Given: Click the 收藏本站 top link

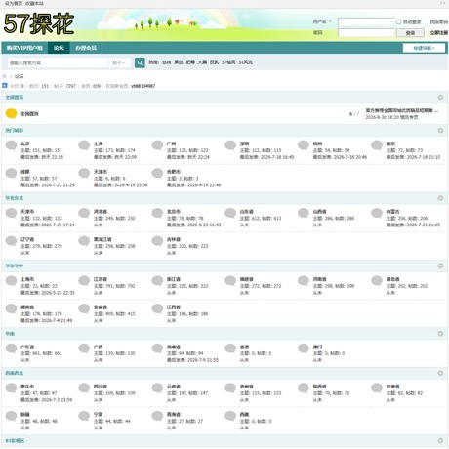Looking at the screenshot, I should (34, 3).
